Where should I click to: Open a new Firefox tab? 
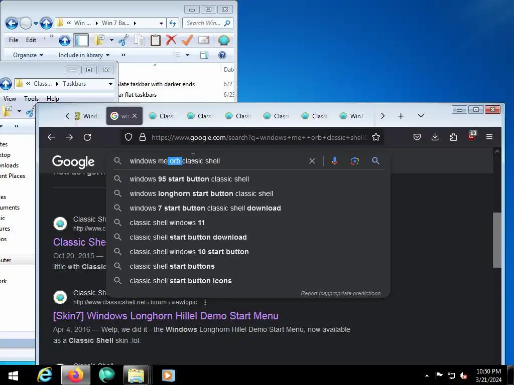(x=401, y=116)
